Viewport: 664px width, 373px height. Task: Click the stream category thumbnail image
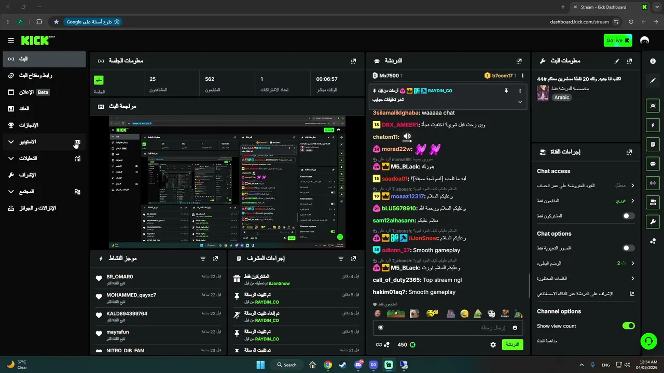[543, 93]
